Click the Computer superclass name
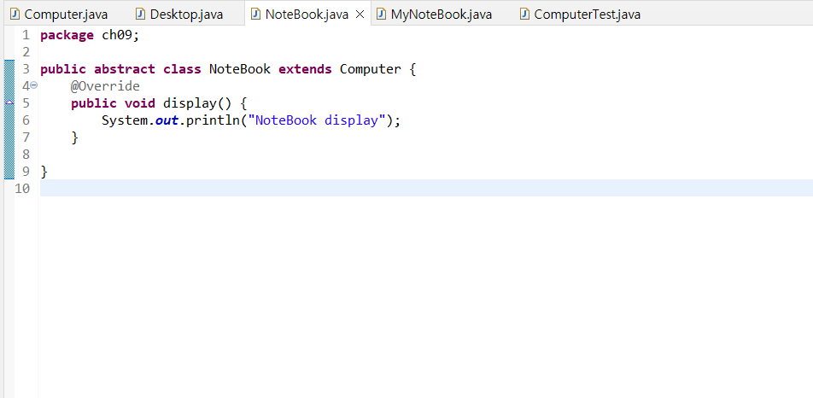Screen dimensions: 813x398 (371, 69)
